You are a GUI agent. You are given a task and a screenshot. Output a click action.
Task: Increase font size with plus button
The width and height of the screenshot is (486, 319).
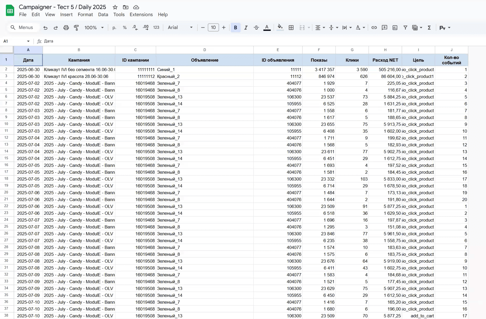(224, 28)
